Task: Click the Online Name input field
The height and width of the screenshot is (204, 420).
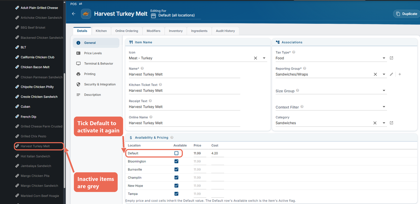Action: (x=184, y=123)
